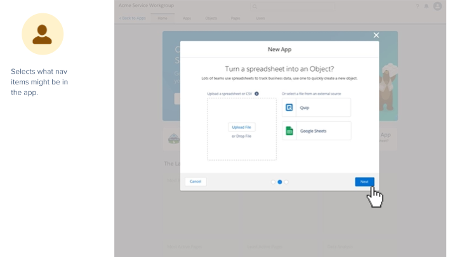The height and width of the screenshot is (257, 457).
Task: Open the Apps tab
Action: pos(187,18)
